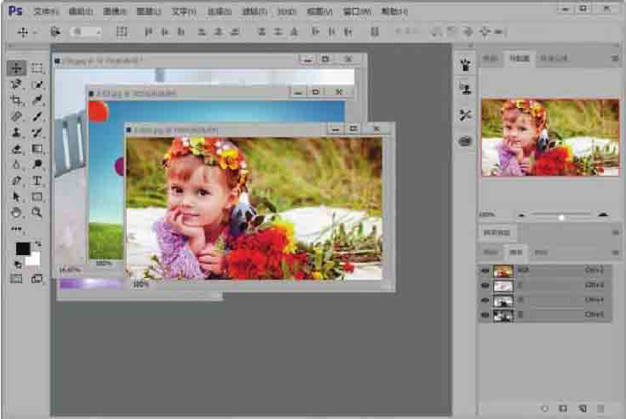Viewport: 626px width, 419px height.
Task: Select the Pen tool
Action: coord(16,181)
